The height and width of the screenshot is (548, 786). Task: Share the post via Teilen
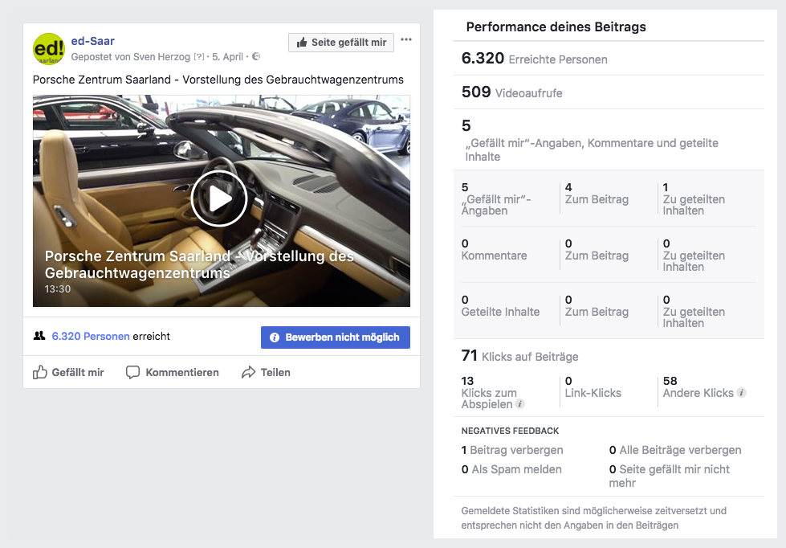266,372
